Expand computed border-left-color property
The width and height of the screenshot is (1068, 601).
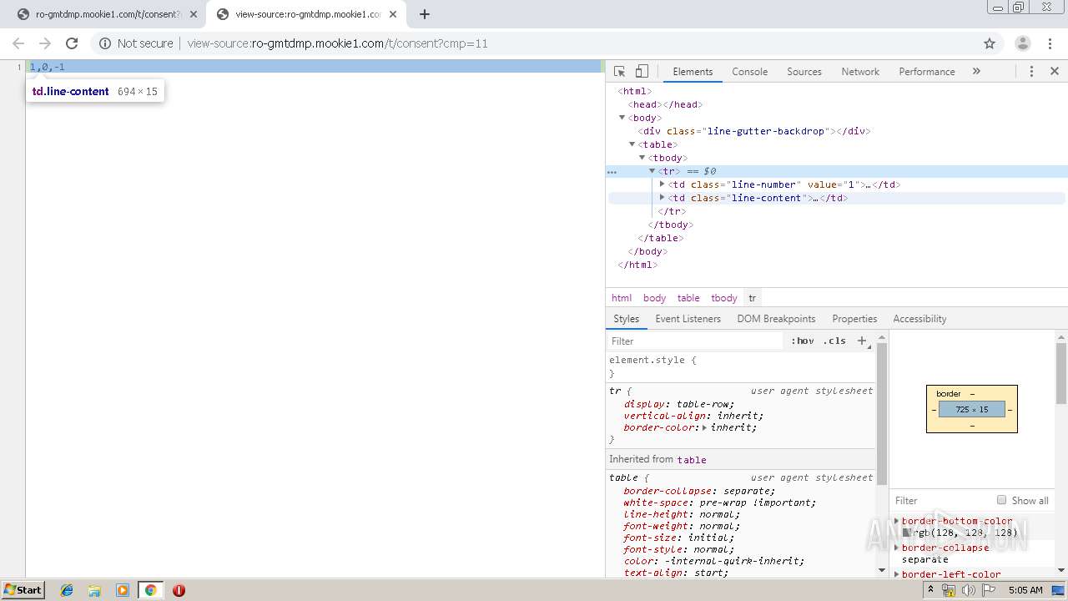(x=897, y=574)
